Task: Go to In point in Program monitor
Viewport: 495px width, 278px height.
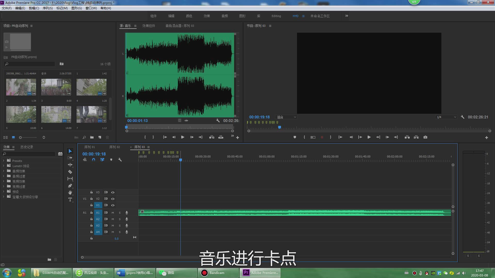Action: (340, 137)
